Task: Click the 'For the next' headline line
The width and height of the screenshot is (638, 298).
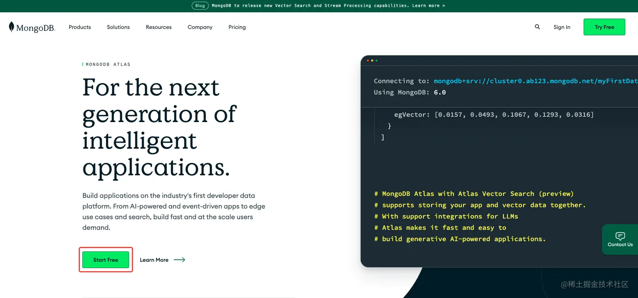Action: tap(151, 88)
